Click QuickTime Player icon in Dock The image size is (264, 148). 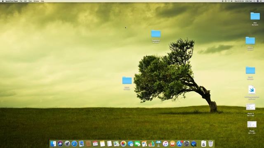tap(193, 144)
